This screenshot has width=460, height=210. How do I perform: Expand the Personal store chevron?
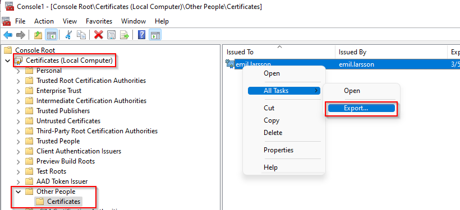pos(18,71)
